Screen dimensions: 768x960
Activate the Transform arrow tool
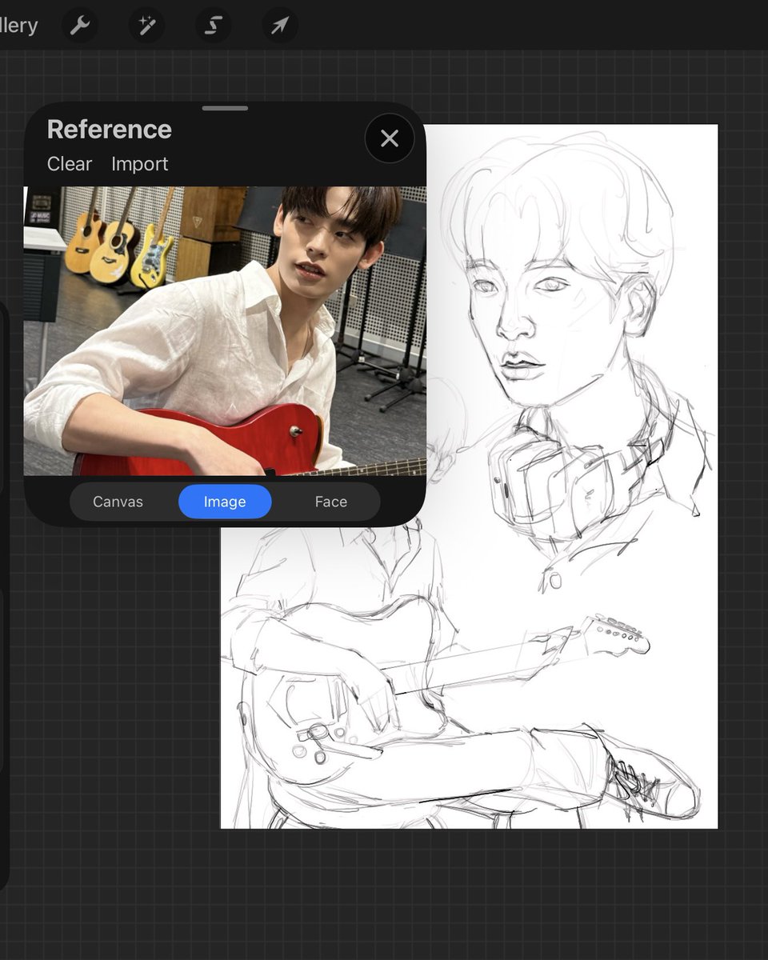[280, 26]
